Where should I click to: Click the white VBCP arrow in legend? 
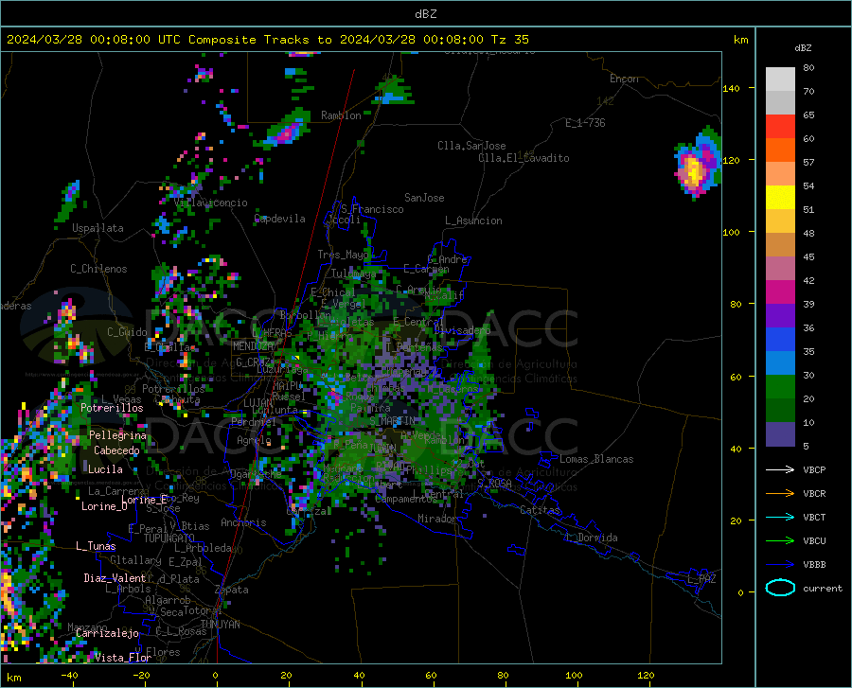coord(780,469)
